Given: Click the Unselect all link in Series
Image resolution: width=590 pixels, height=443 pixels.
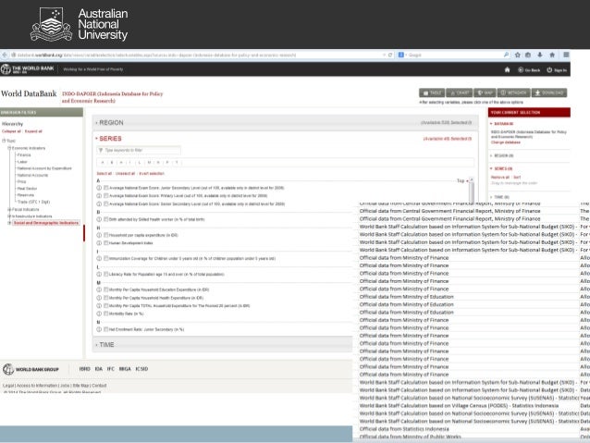Looking at the screenshot, I should [125, 174].
